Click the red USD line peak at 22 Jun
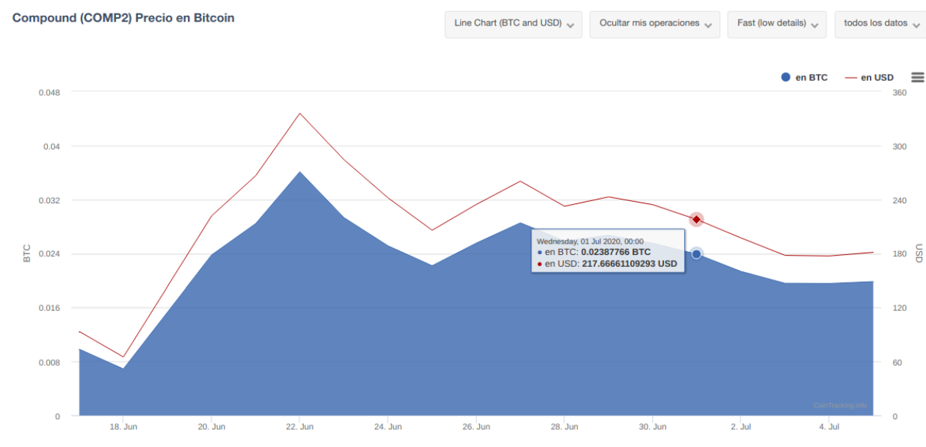The height and width of the screenshot is (447, 926). click(299, 114)
